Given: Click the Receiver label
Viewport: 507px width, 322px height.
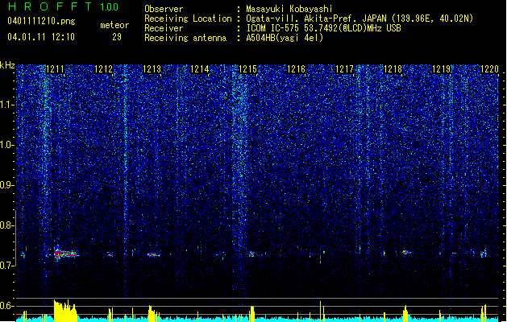Looking at the screenshot, I should (164, 28).
